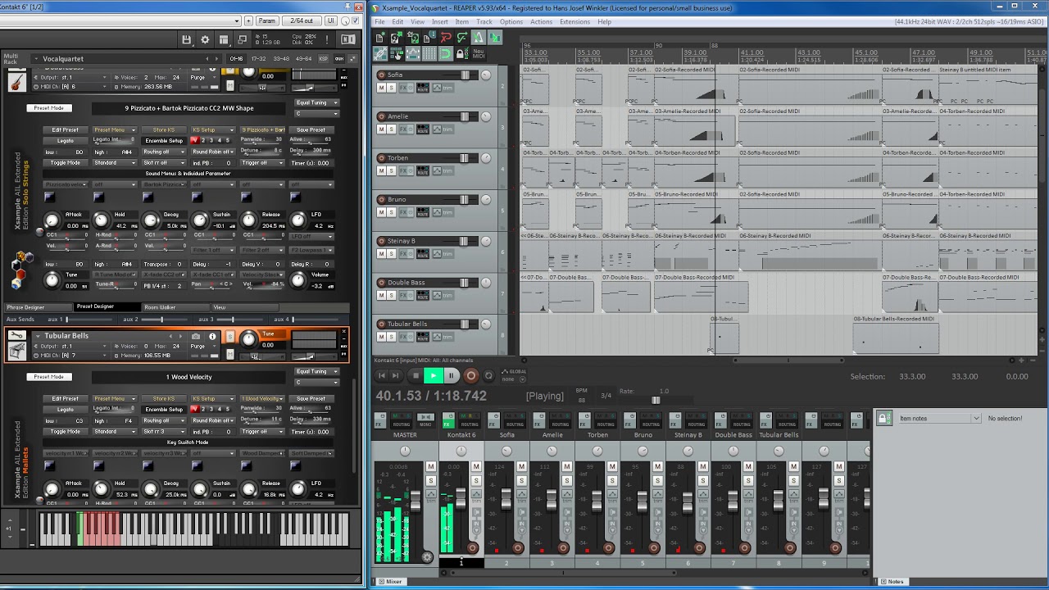Solo the Amelie track in track panel

tap(391, 129)
